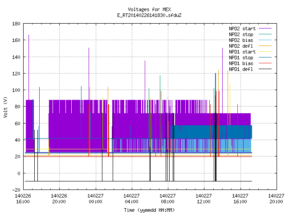Click the 'NPD2 bias' legend label
This screenshot has width=285, height=214.
pos(241,40)
